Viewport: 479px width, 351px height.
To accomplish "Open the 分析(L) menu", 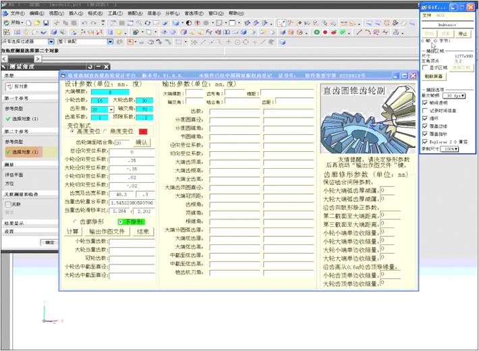I will 172,13.
